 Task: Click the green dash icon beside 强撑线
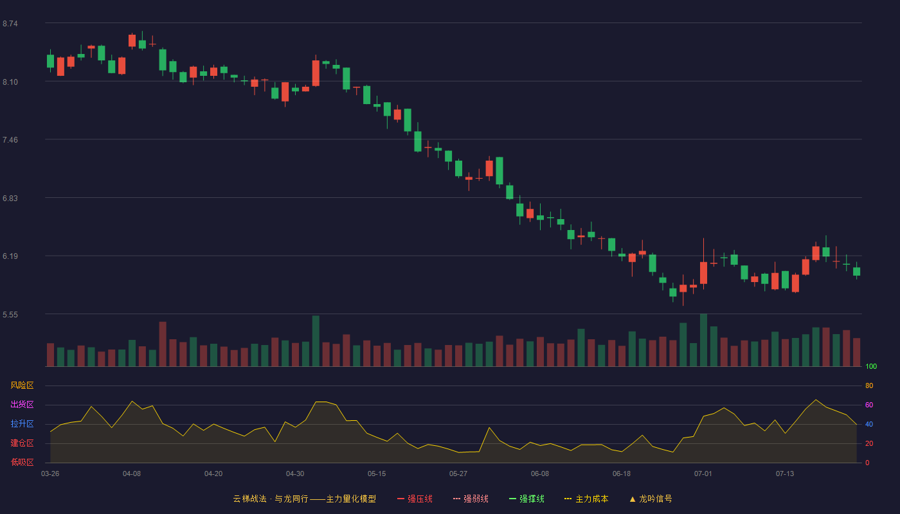click(512, 499)
